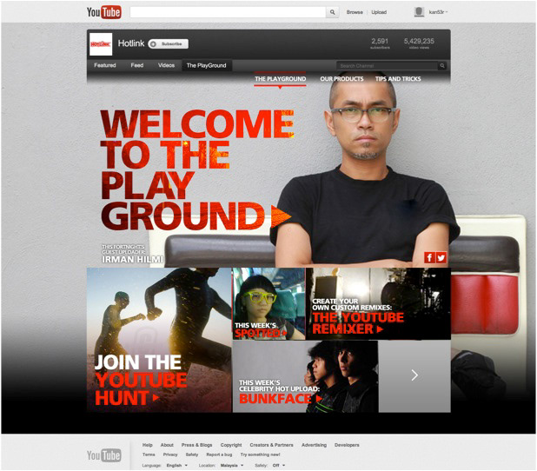Open The YouTube Remixer tile
Viewport: 537px width, 471px height.
pos(378,304)
